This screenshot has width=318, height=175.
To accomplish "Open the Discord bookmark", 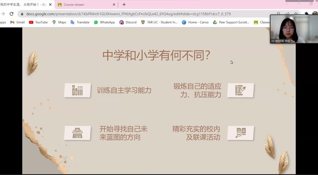I will 128,22.
